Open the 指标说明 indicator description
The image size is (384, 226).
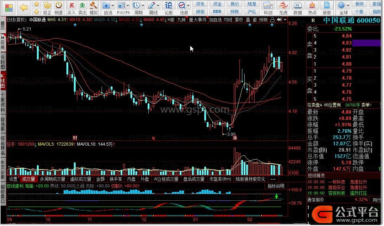click(276, 186)
